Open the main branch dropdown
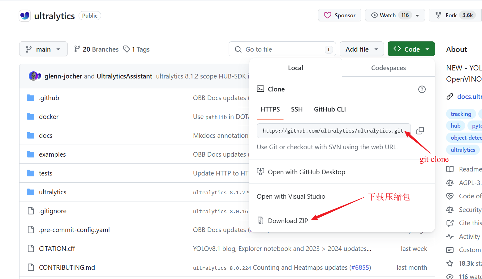482x279 pixels. tap(43, 49)
